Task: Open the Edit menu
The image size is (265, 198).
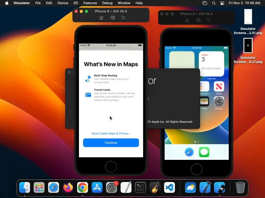Action: coord(49,3)
